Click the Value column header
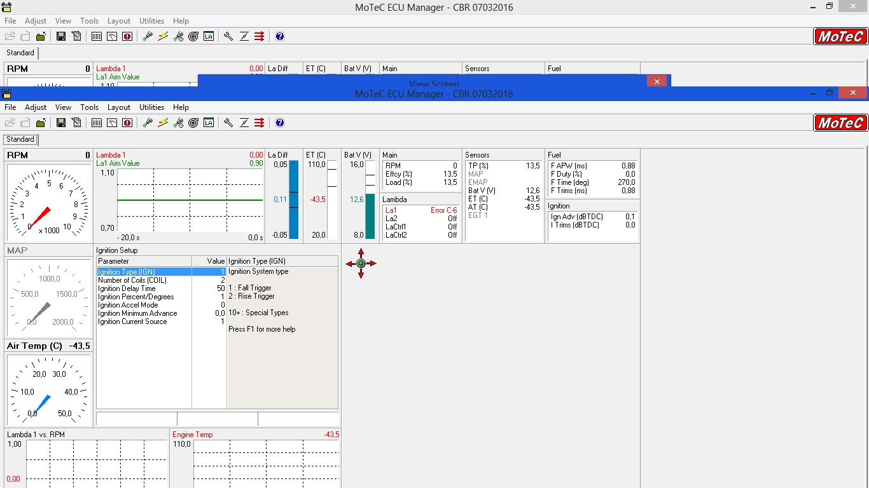This screenshot has width=869, height=488. (209, 261)
